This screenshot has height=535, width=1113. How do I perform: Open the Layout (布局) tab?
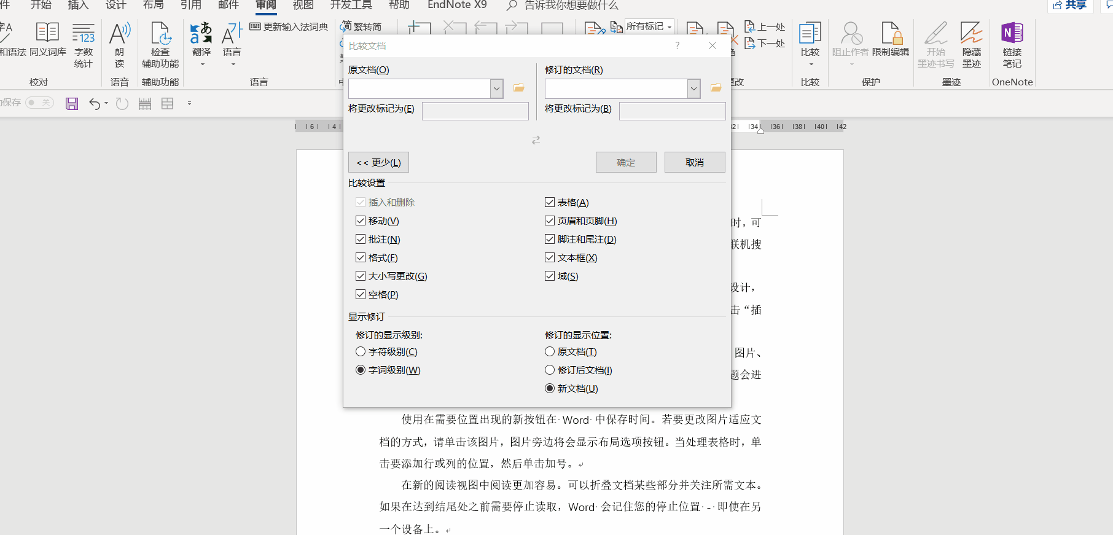153,6
